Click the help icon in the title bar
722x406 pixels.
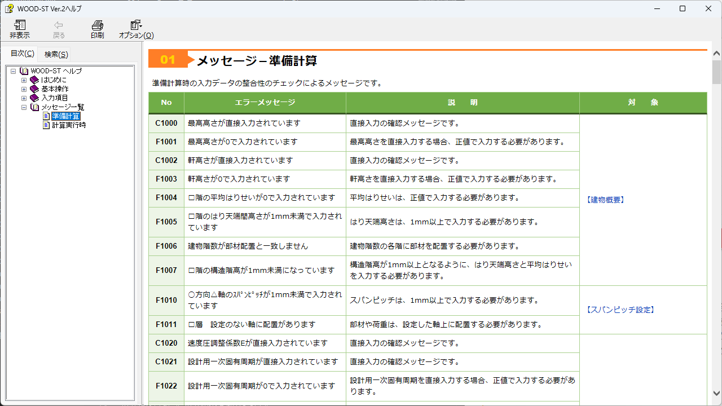pyautogui.click(x=9, y=8)
